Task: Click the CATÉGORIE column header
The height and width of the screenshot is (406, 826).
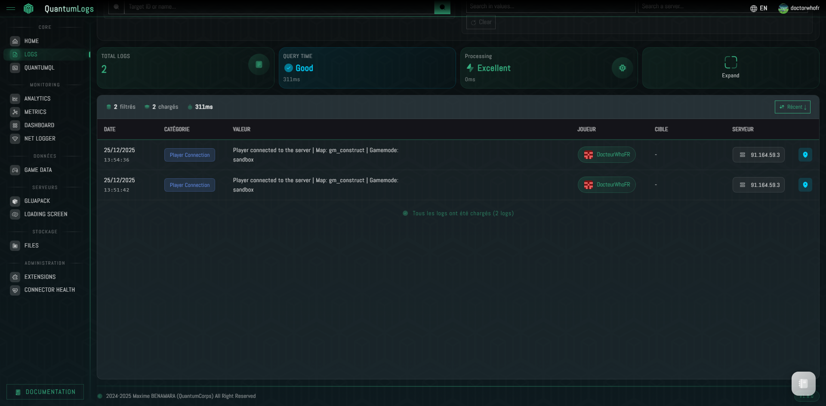Action: coord(177,129)
